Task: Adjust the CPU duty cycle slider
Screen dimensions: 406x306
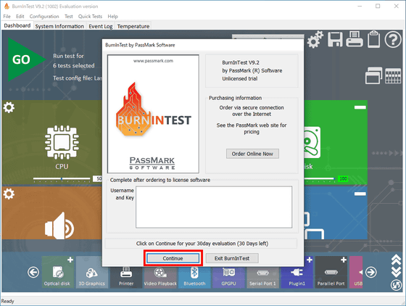Action: pyautogui.click(x=62, y=178)
